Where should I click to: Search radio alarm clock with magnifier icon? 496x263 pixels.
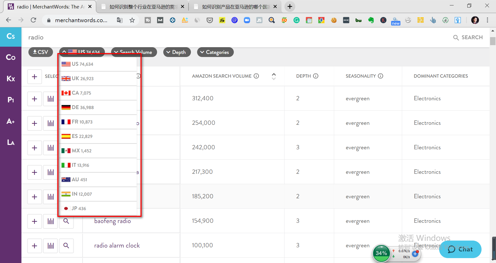(x=66, y=246)
